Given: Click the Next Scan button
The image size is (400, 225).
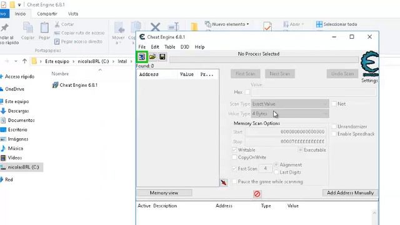Looking at the screenshot, I should point(280,74).
